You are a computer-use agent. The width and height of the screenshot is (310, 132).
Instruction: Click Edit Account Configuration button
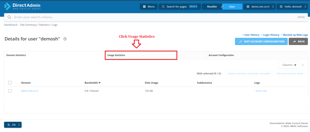[x=261, y=41]
